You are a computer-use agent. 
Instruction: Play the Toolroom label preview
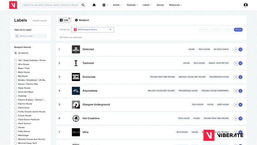(x=236, y=63)
